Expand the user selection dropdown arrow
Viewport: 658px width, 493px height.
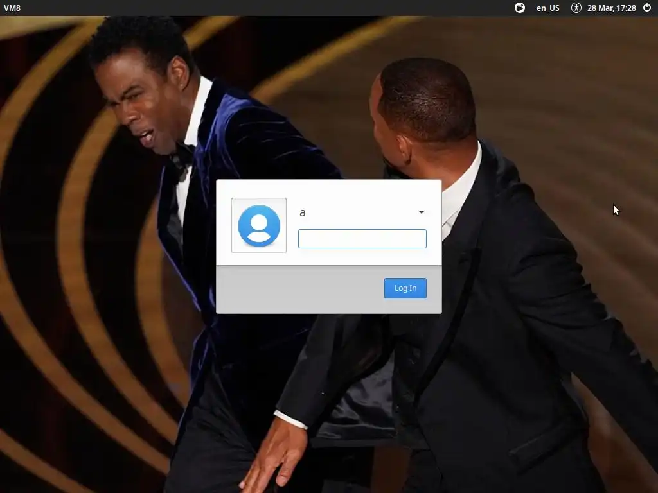pyautogui.click(x=422, y=212)
